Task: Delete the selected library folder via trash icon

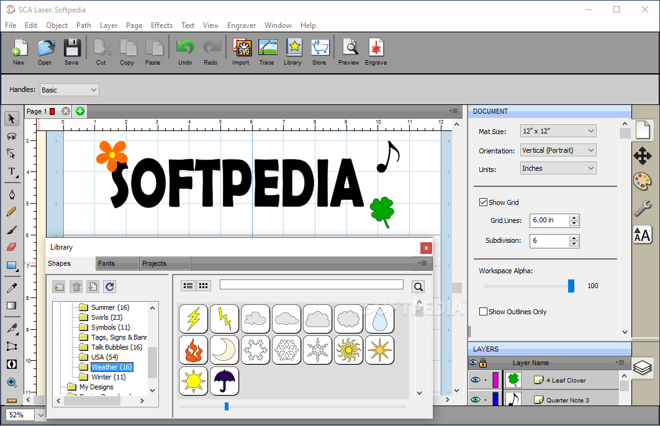Action: [76, 287]
